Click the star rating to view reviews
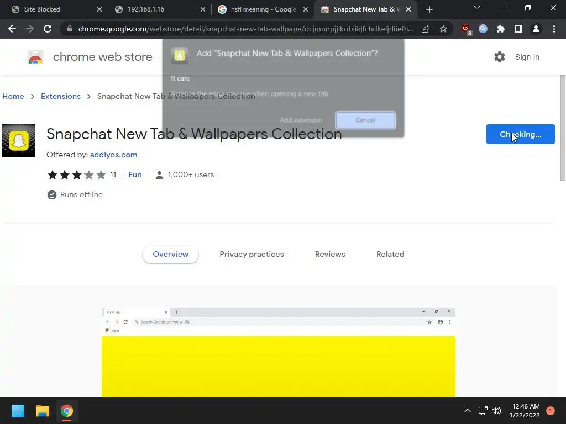This screenshot has height=424, width=566. [76, 175]
